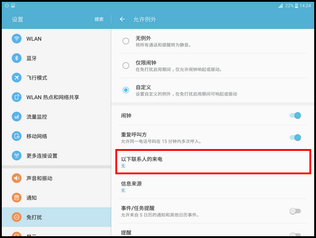Tap description 允许来自 S 日历的通知和其他日历事件
The height and width of the screenshot is (238, 316).
click(x=160, y=215)
